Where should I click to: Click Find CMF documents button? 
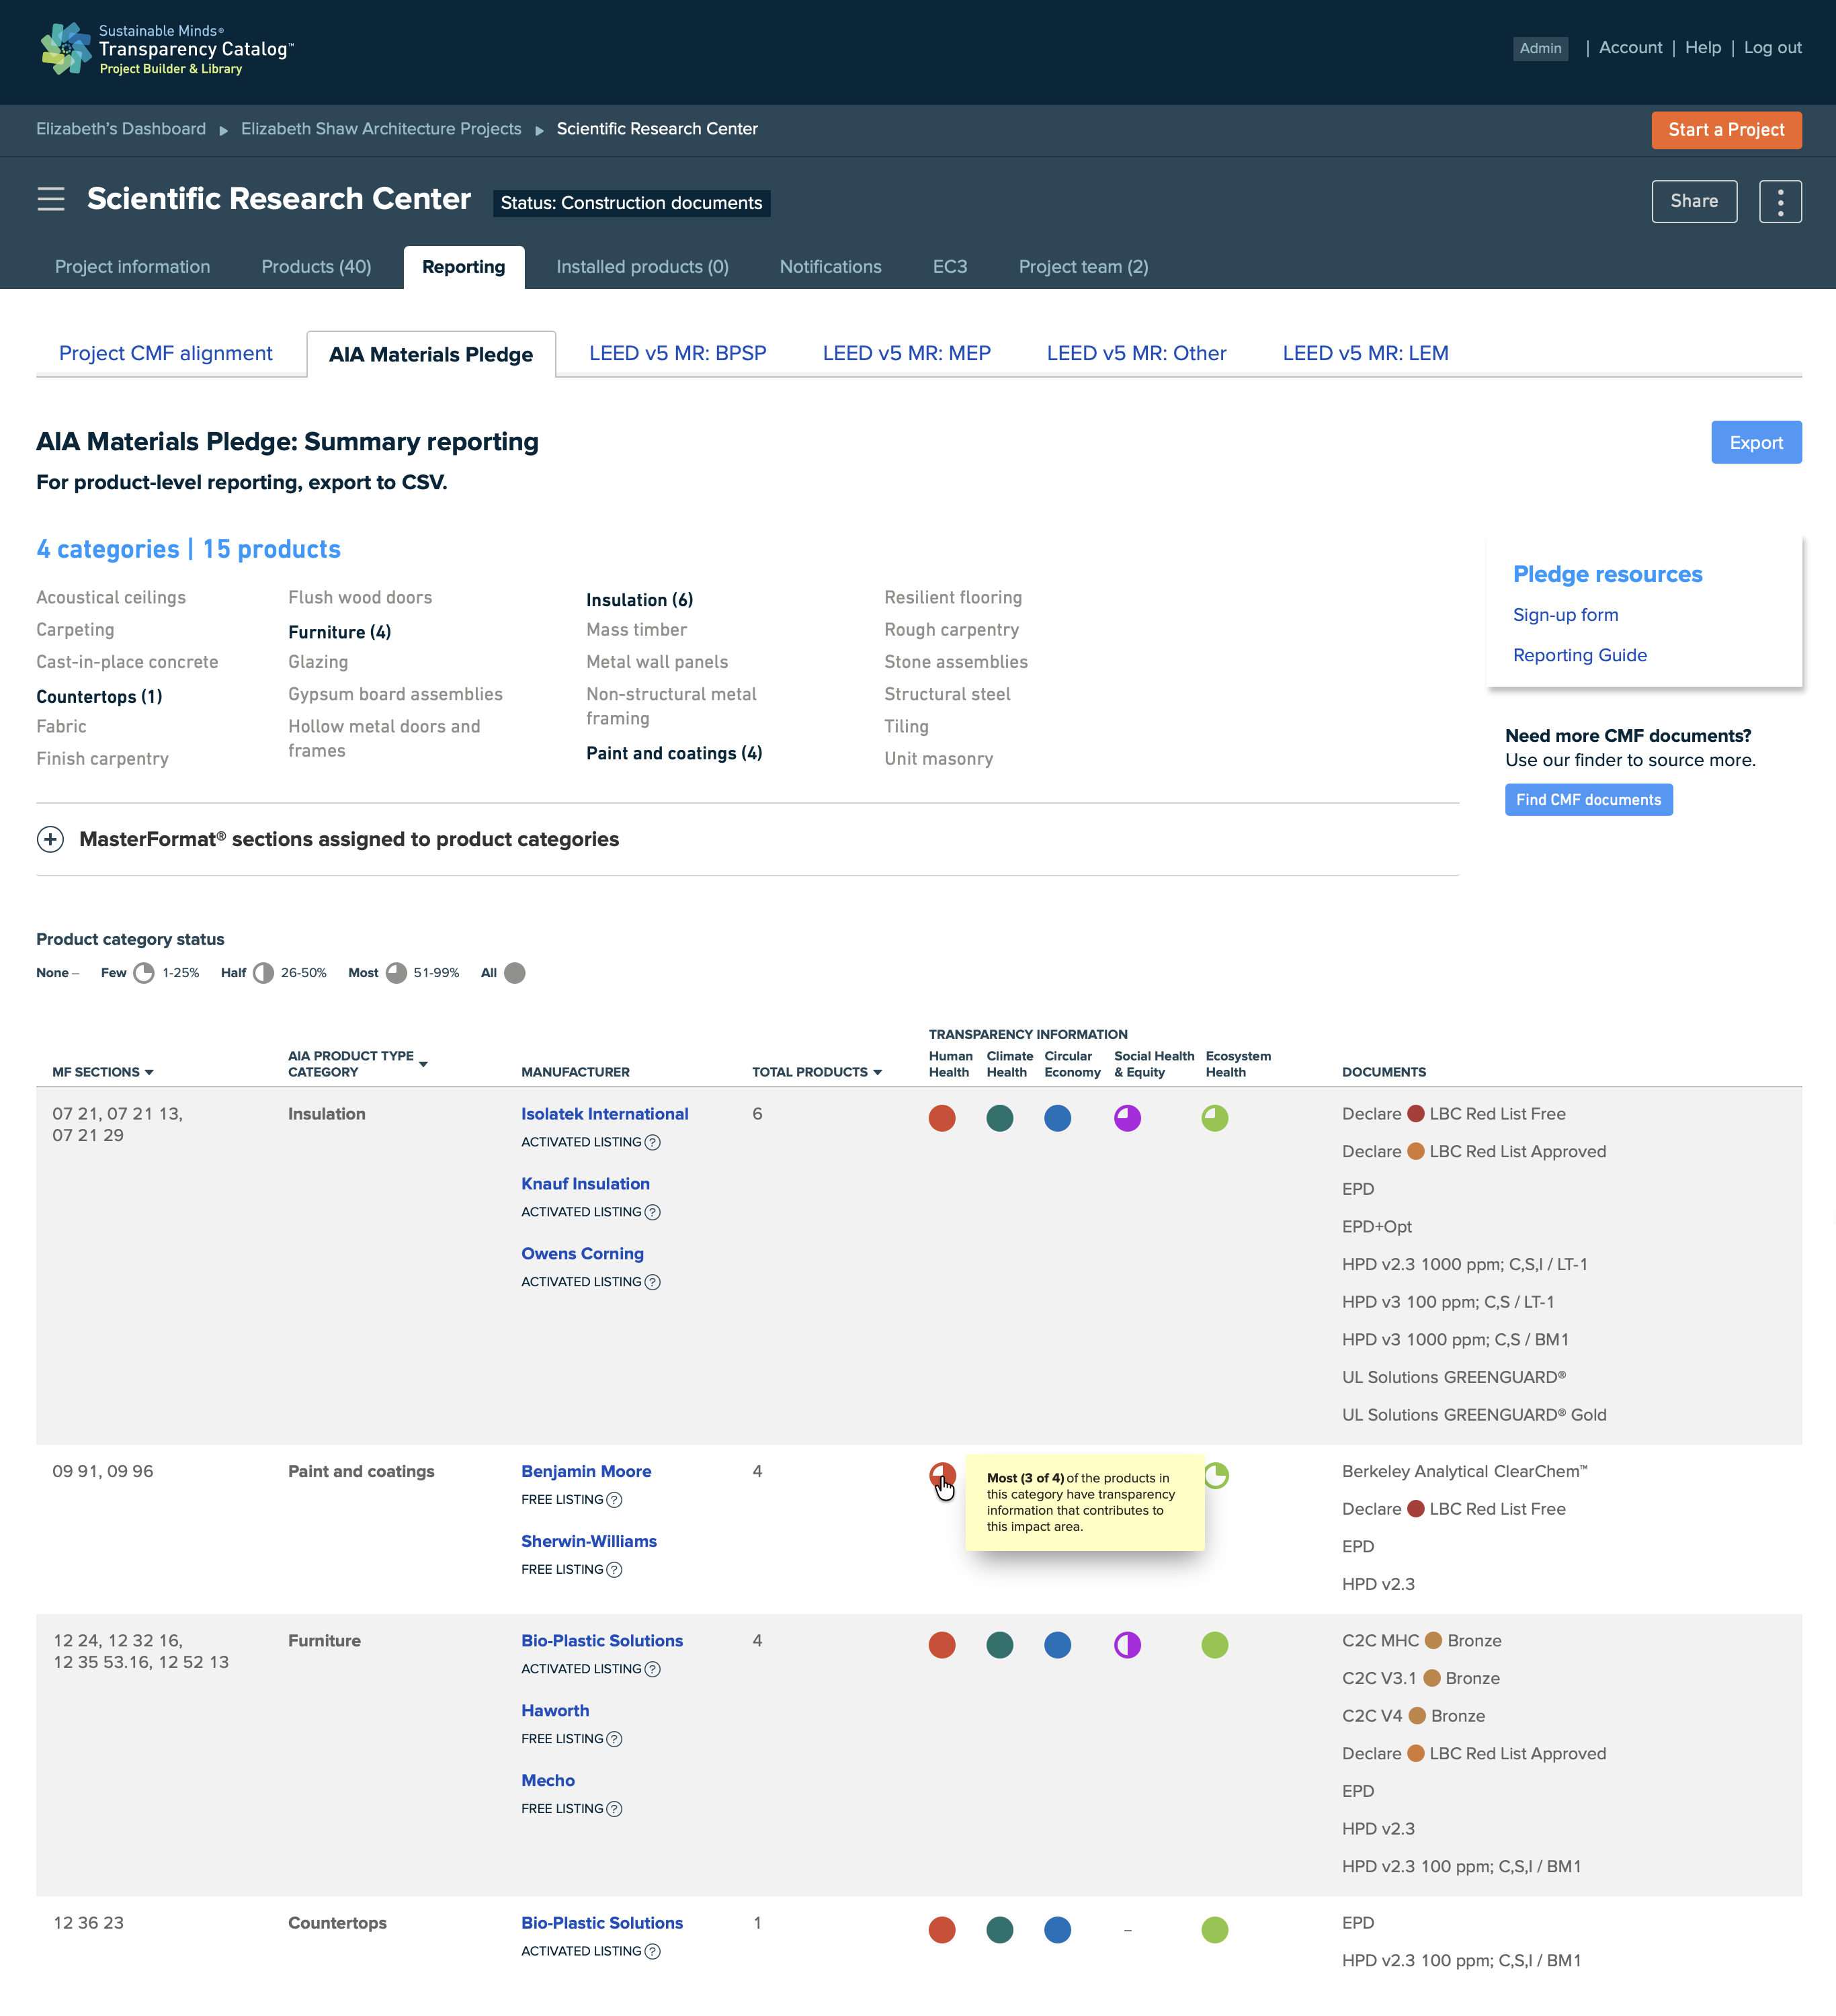point(1588,800)
